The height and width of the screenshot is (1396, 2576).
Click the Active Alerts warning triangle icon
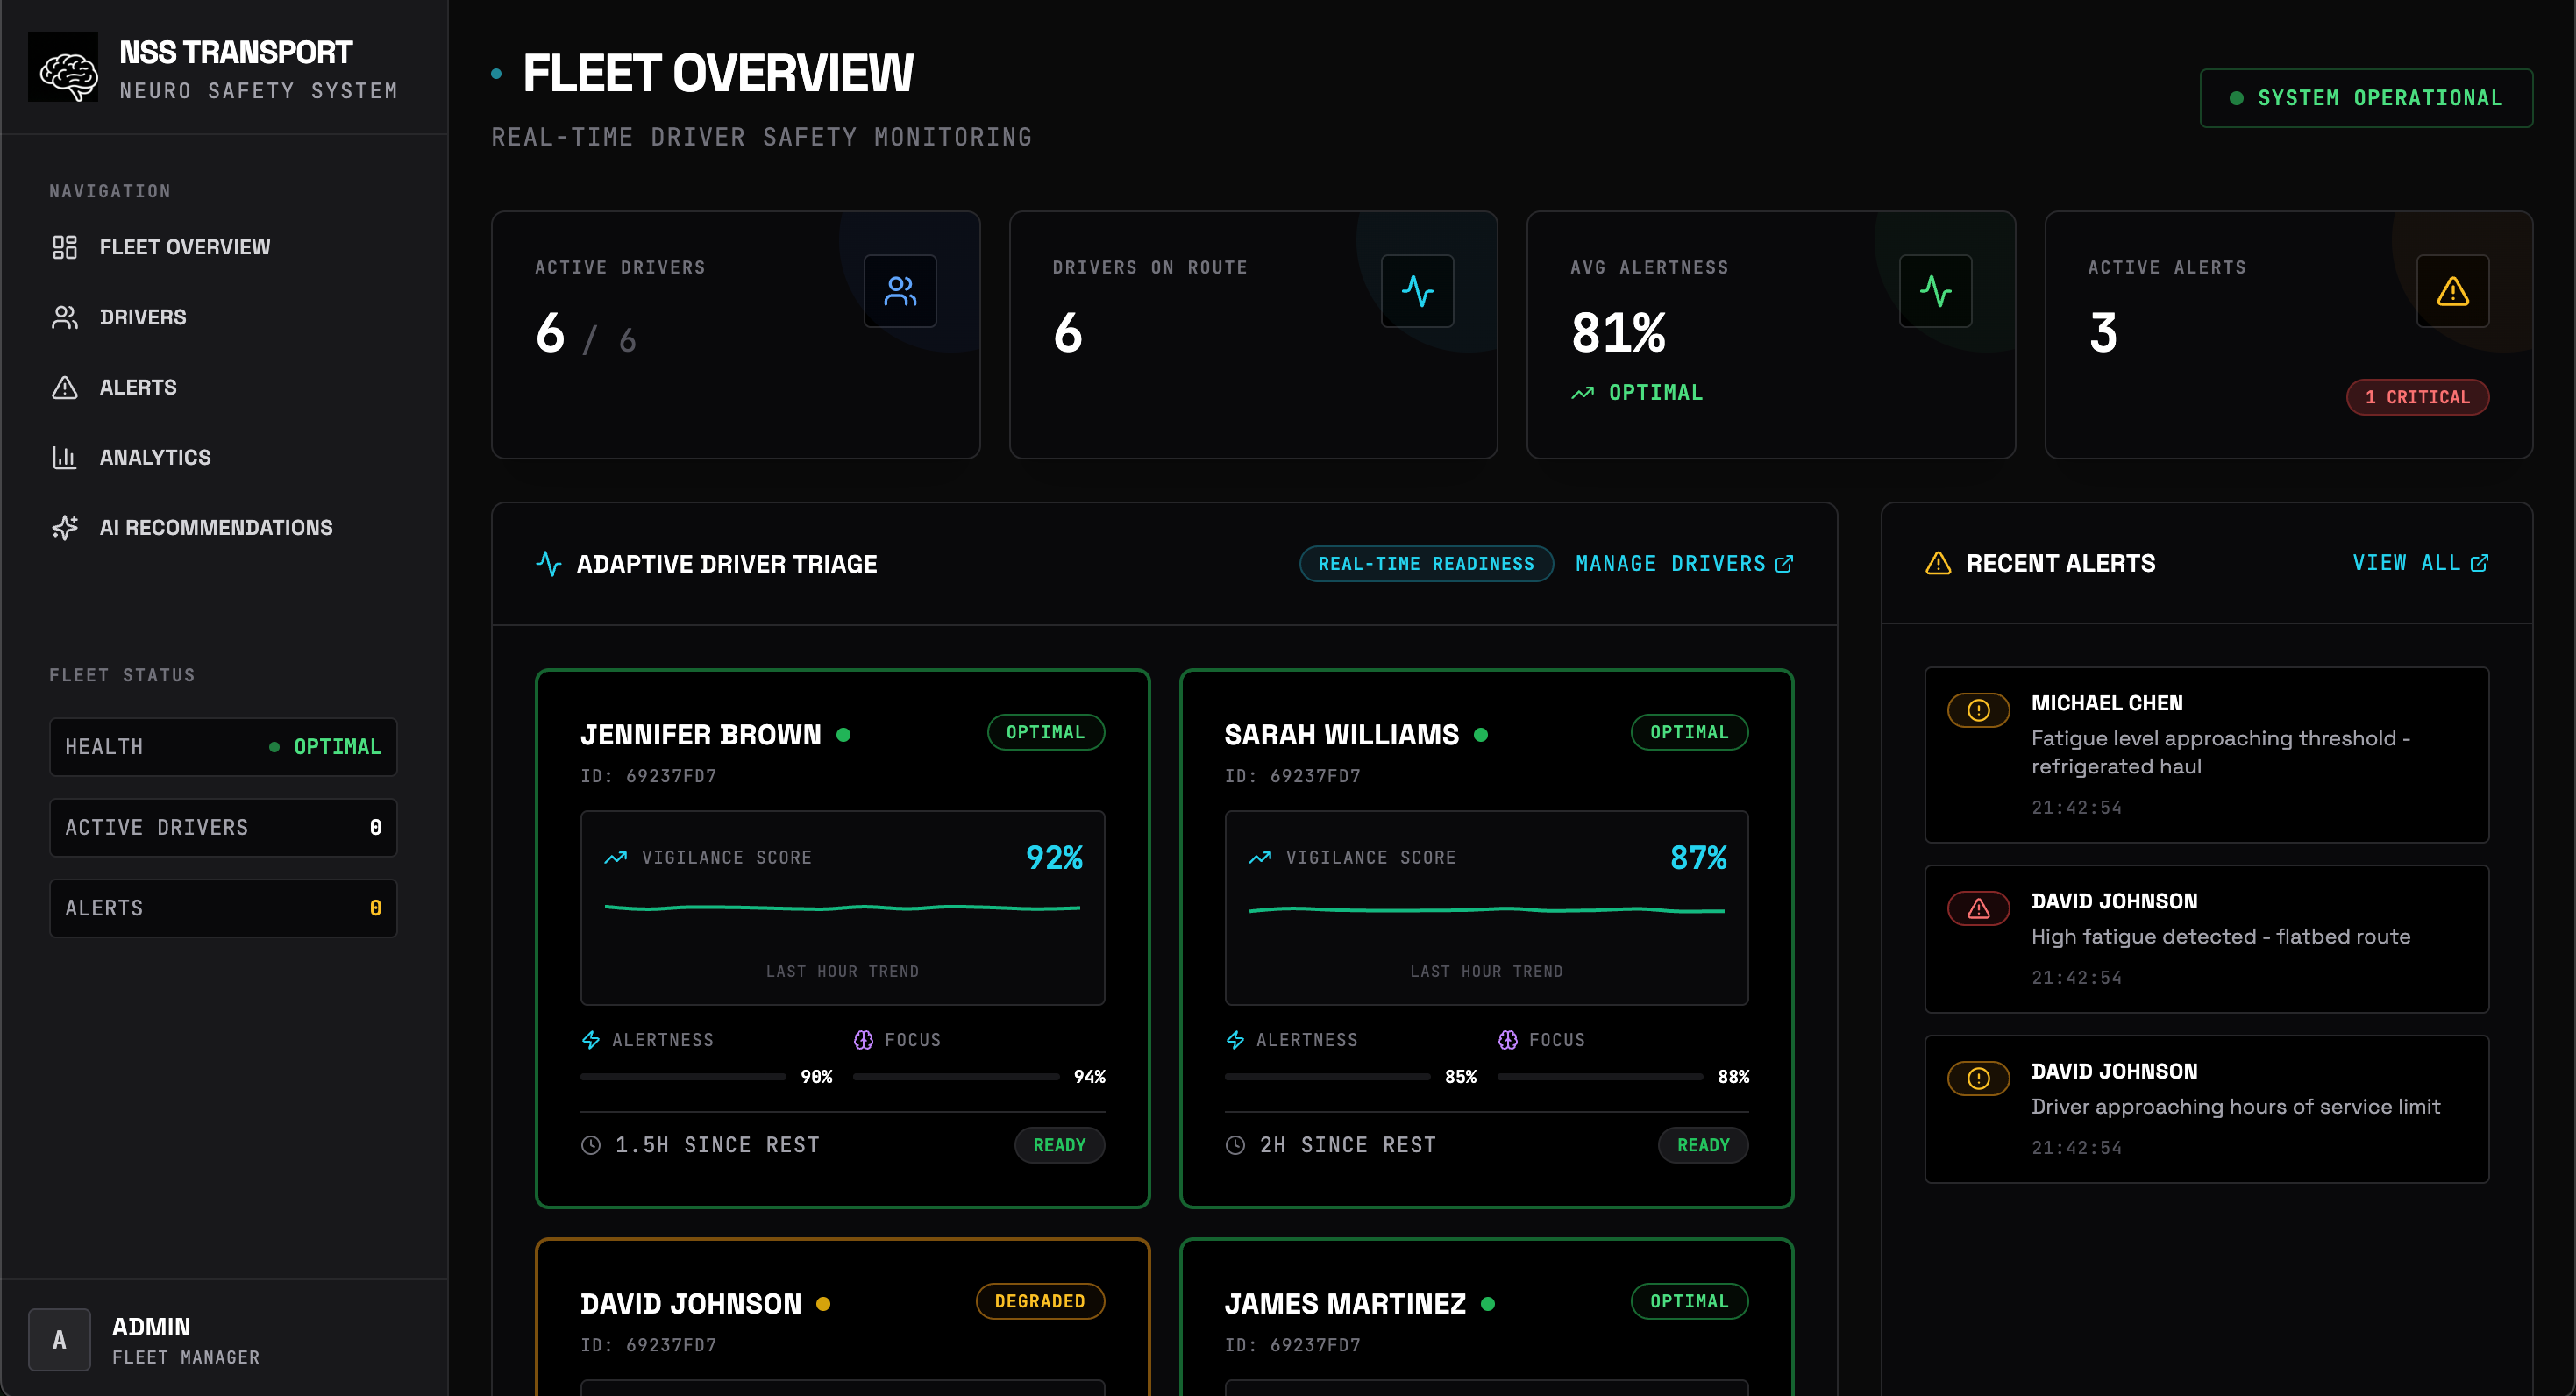(2452, 291)
